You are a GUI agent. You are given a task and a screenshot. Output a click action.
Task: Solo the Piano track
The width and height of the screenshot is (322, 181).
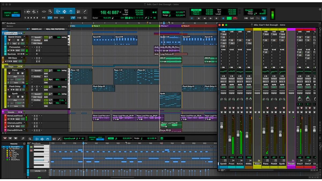18,73
